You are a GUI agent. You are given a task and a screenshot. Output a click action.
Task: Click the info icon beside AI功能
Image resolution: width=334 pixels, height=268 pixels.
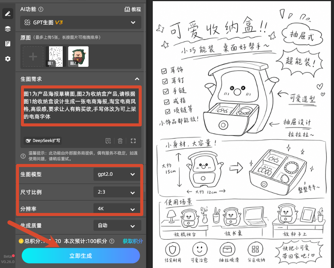41,9
